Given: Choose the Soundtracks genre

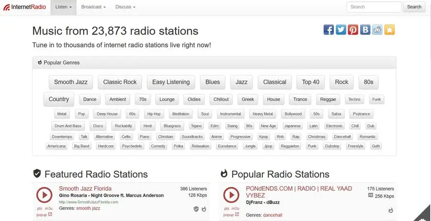Looking at the screenshot, I should tap(192, 137).
